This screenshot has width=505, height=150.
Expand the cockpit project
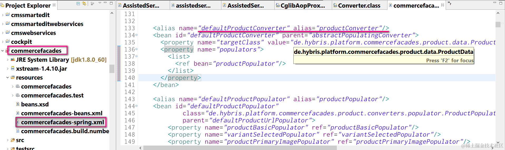pyautogui.click(x=3, y=42)
